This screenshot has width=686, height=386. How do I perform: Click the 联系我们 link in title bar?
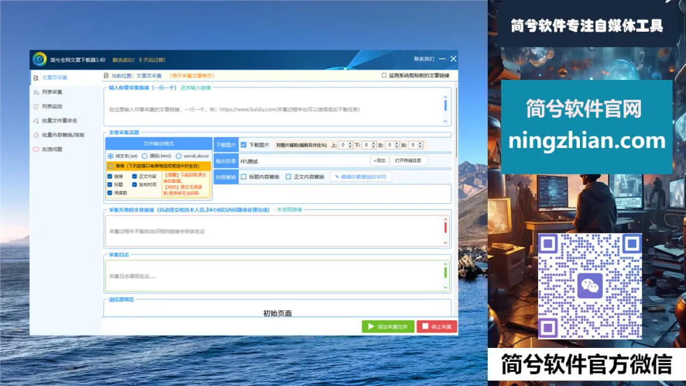[424, 59]
